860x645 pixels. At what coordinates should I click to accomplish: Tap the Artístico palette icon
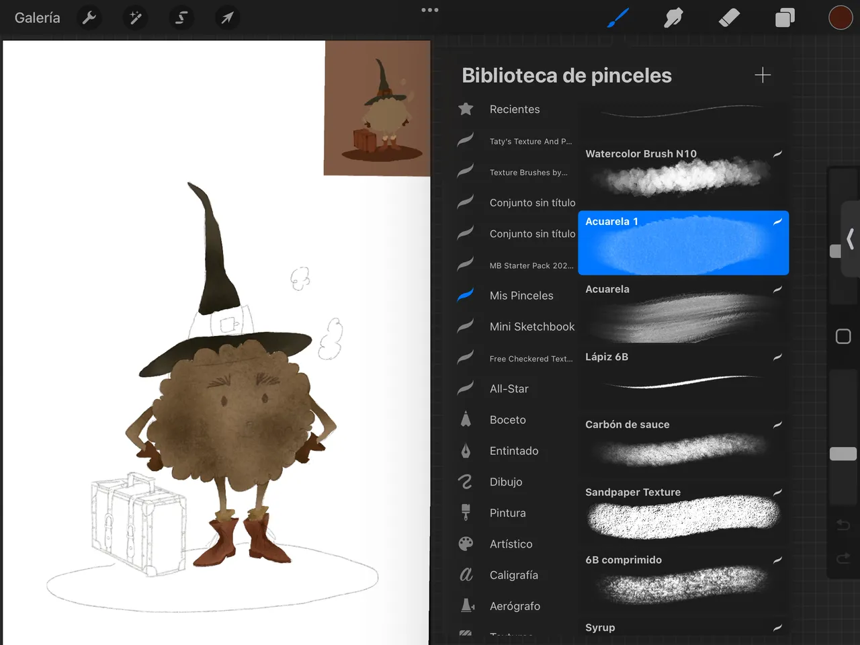pyautogui.click(x=466, y=544)
